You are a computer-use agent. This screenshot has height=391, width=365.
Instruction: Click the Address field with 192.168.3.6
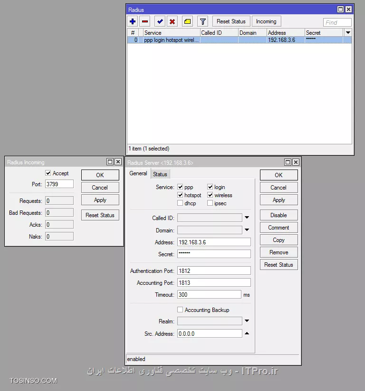[214, 242]
